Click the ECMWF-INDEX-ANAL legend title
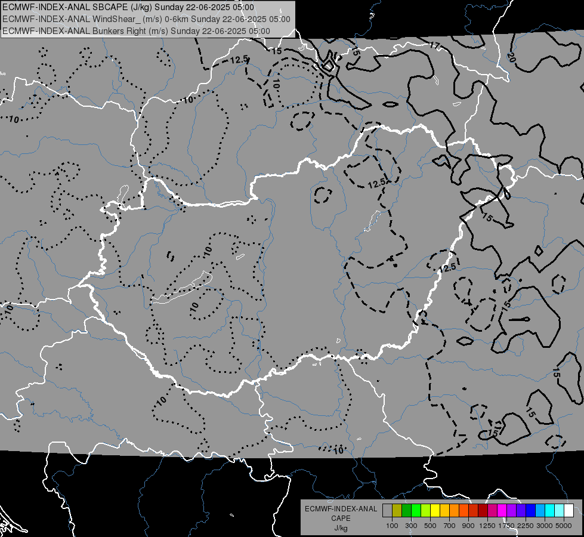The width and height of the screenshot is (584, 537). coord(341,509)
